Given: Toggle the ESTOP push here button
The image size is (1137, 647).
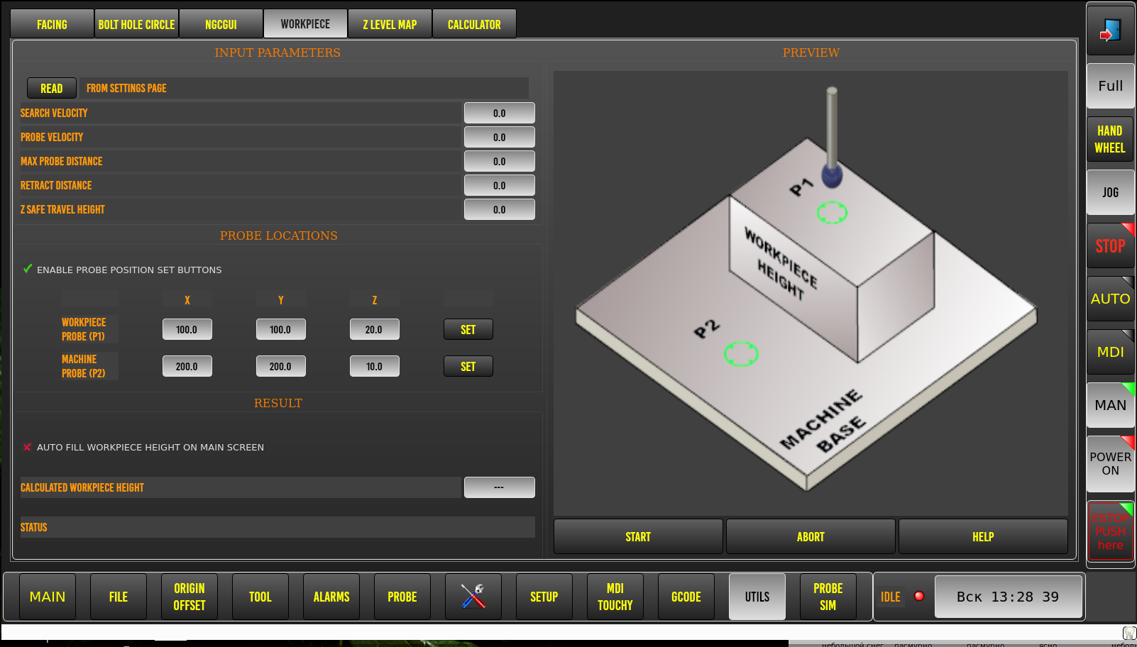Looking at the screenshot, I should coord(1110,531).
